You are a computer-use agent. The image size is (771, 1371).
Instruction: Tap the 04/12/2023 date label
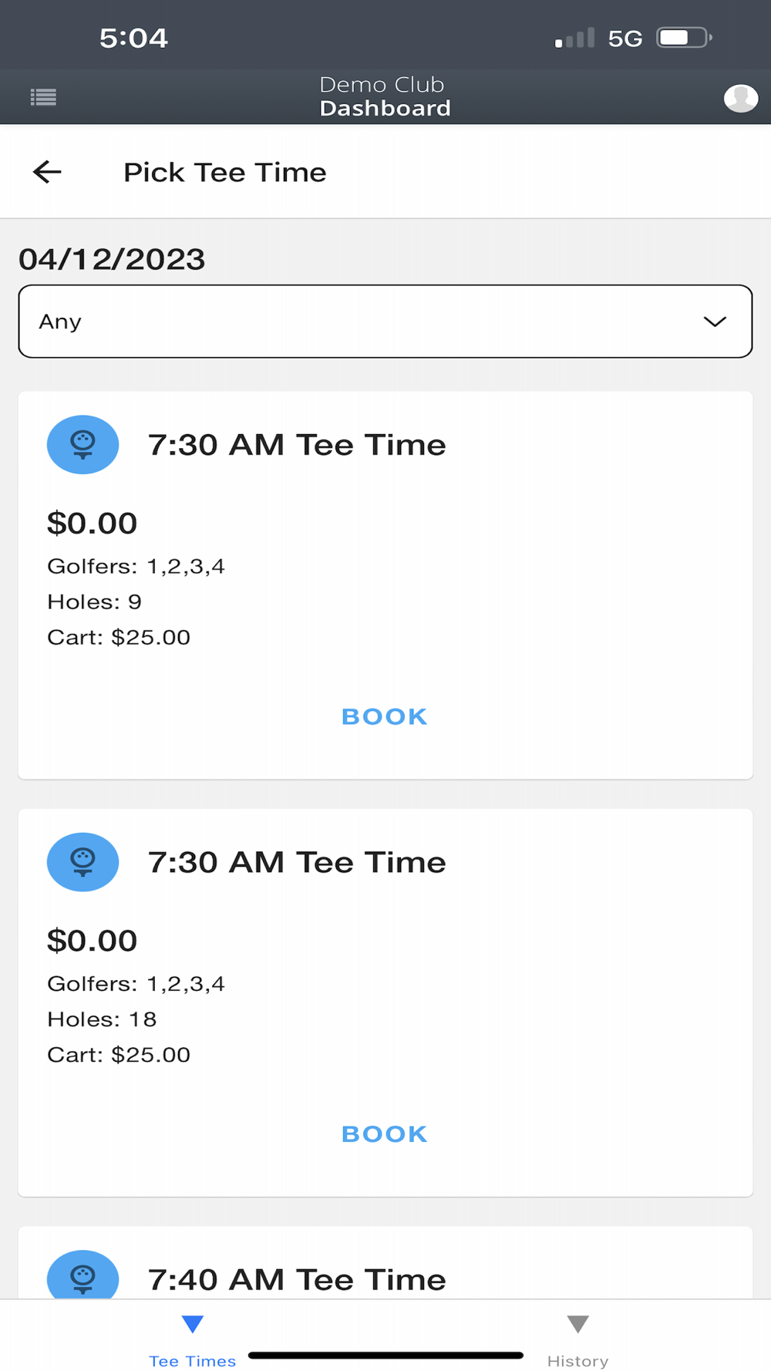[112, 259]
